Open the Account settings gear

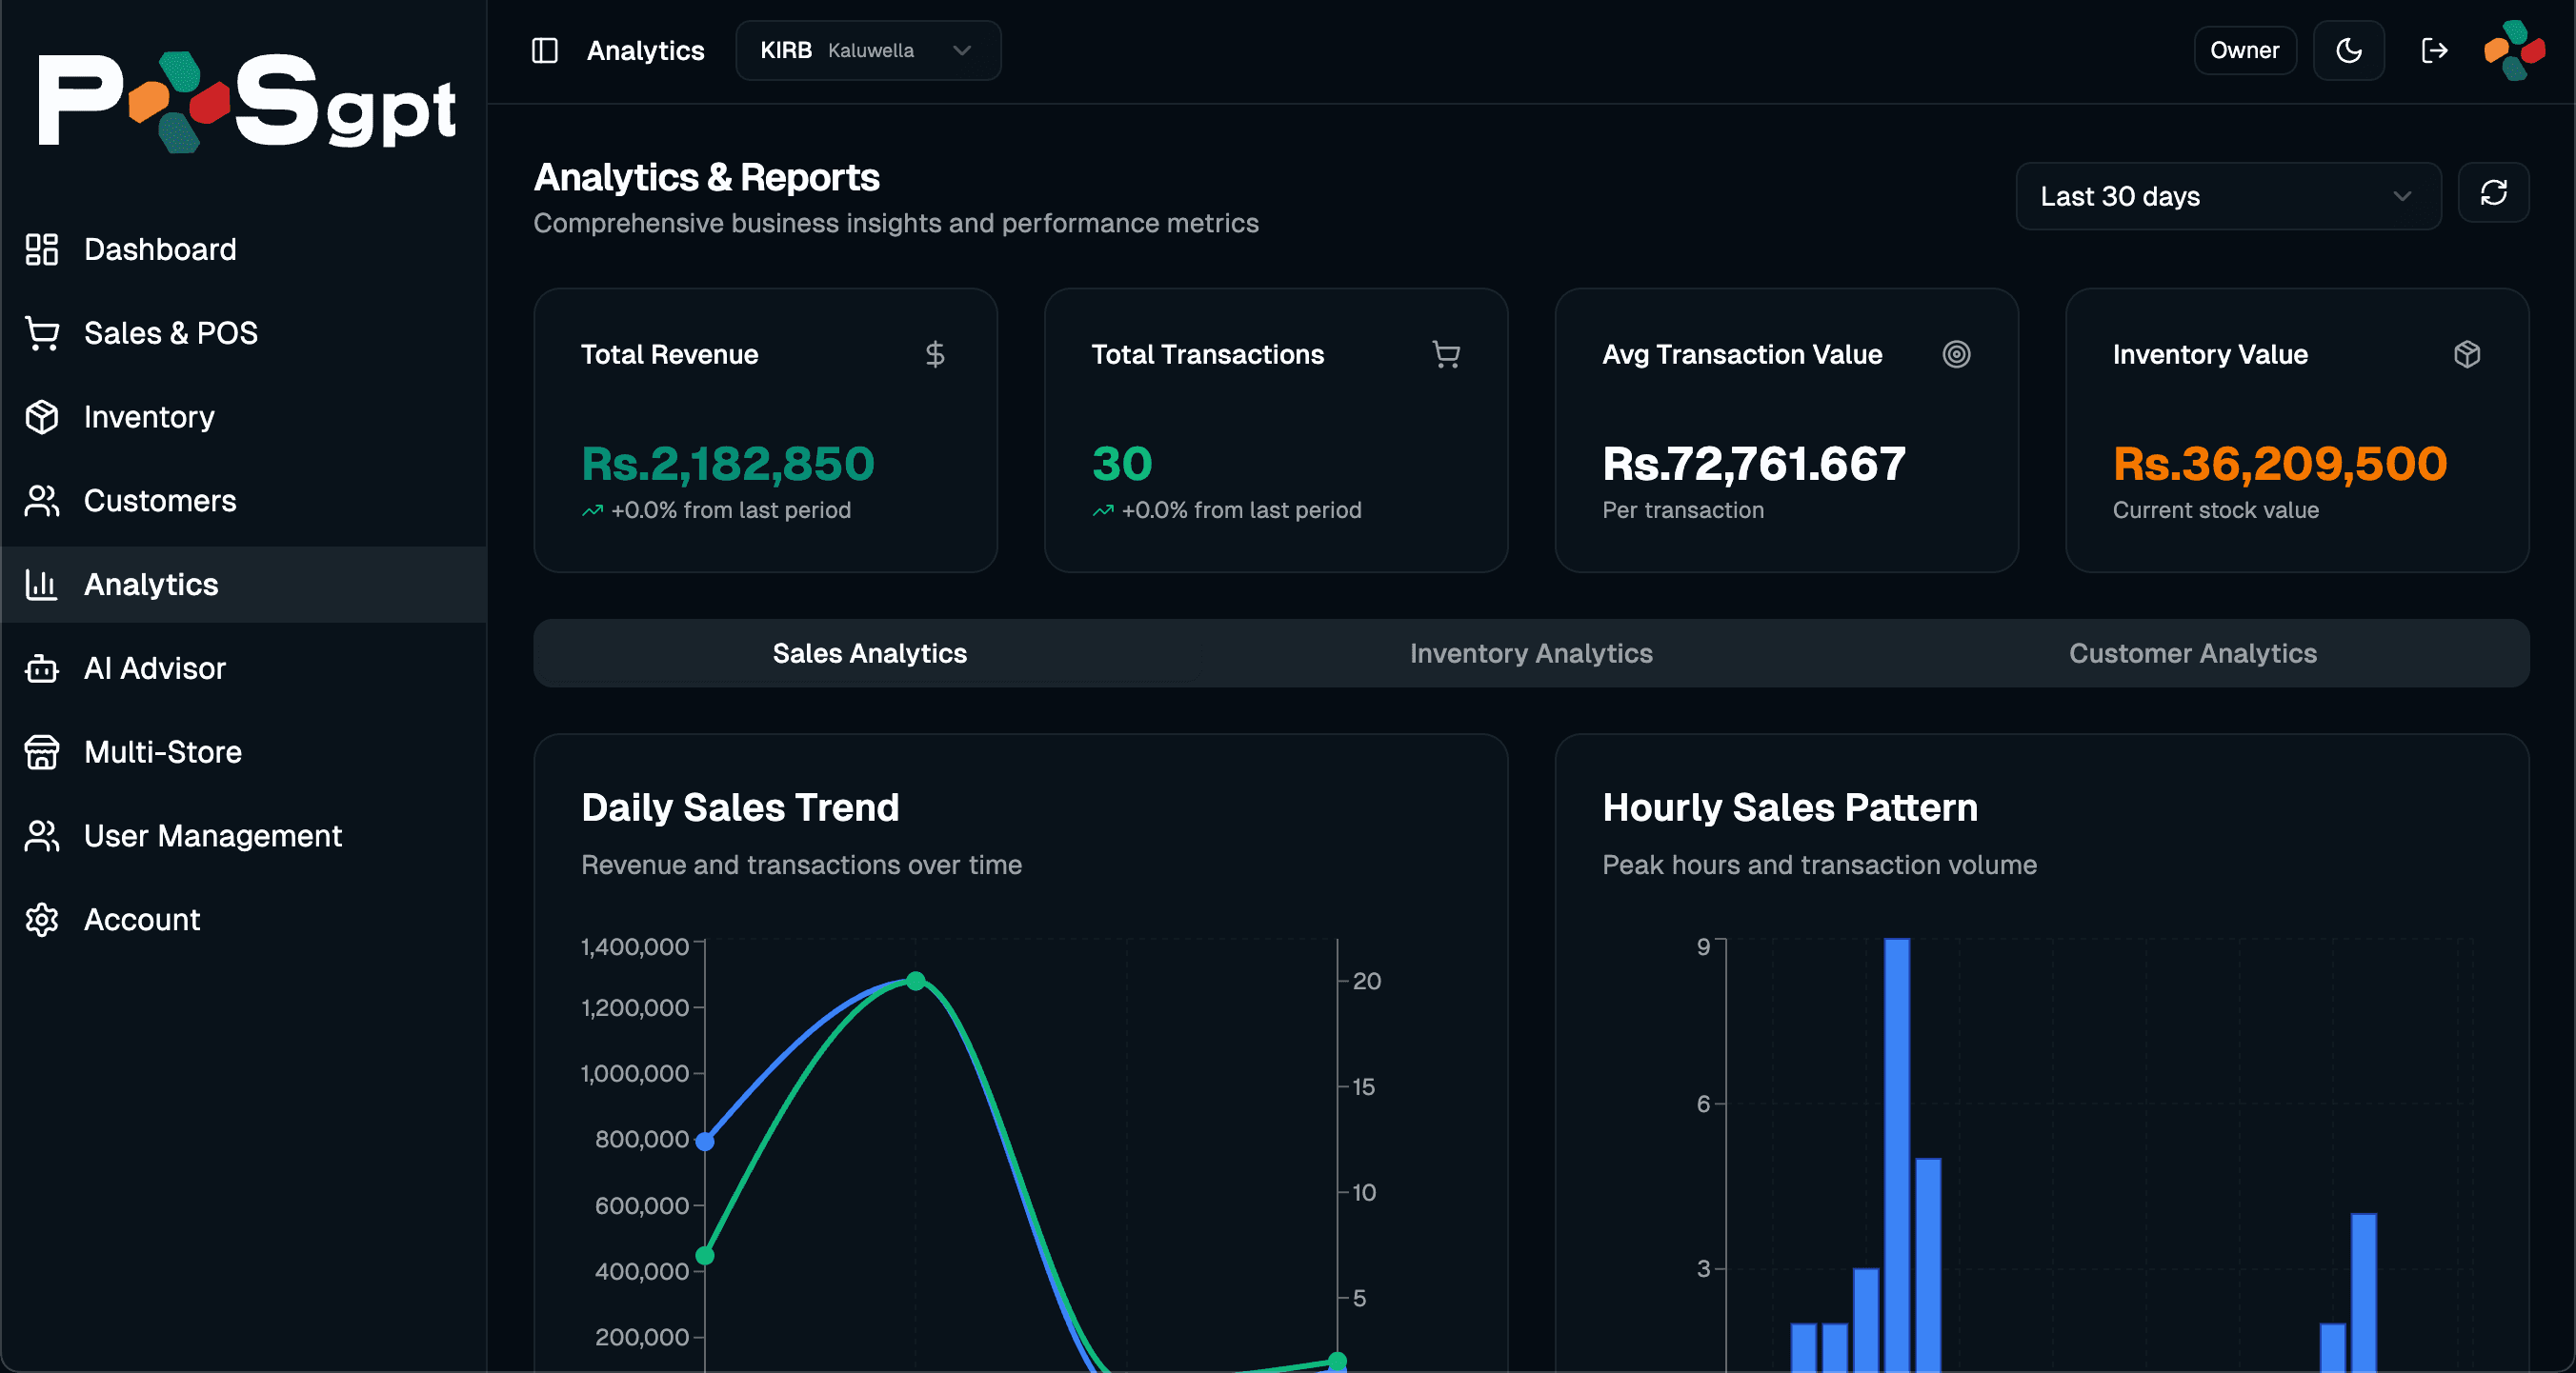(x=41, y=920)
